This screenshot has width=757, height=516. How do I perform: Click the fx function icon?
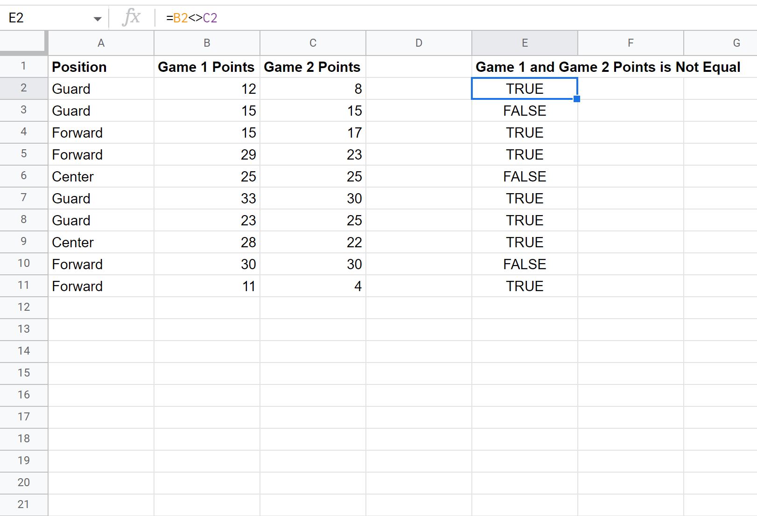131,18
